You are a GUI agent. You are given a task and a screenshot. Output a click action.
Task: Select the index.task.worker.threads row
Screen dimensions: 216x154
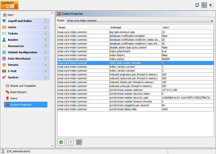[136, 63]
